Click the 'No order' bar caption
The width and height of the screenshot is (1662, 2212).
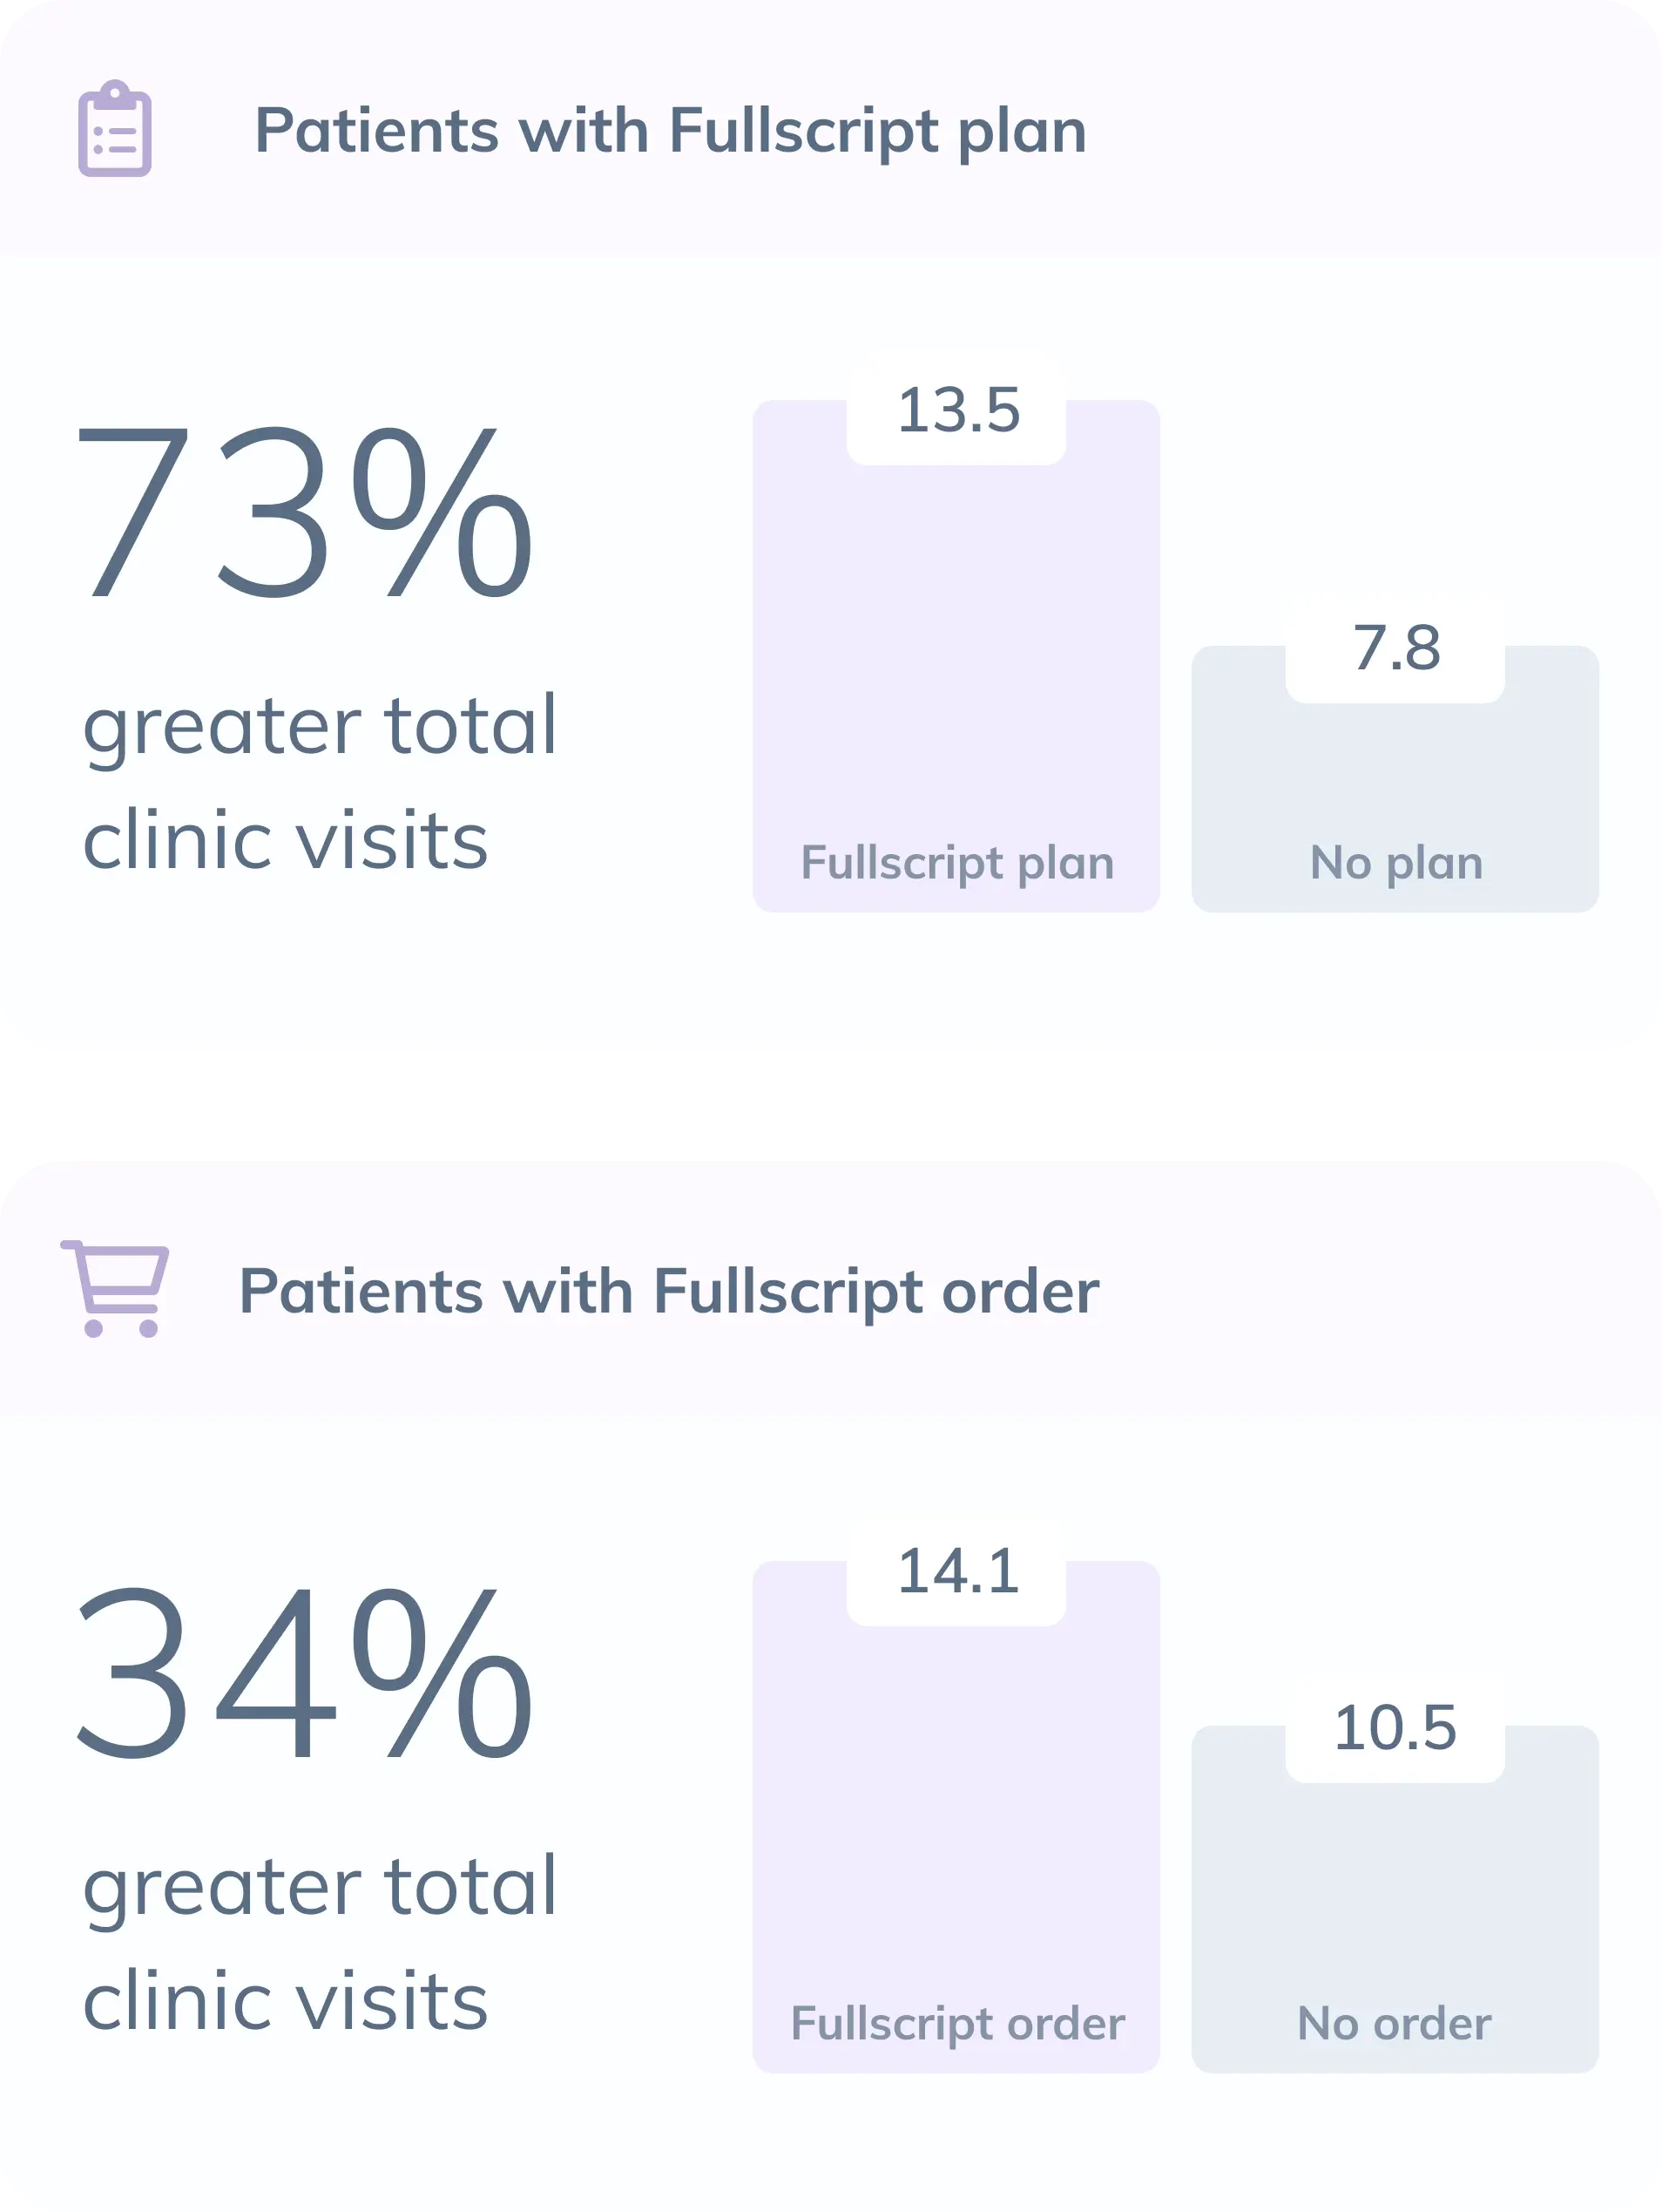(1395, 2023)
